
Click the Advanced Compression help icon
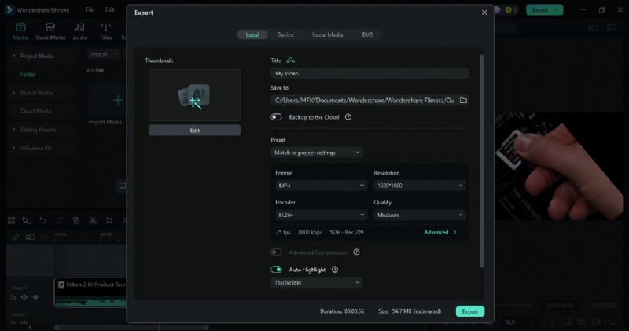356,252
